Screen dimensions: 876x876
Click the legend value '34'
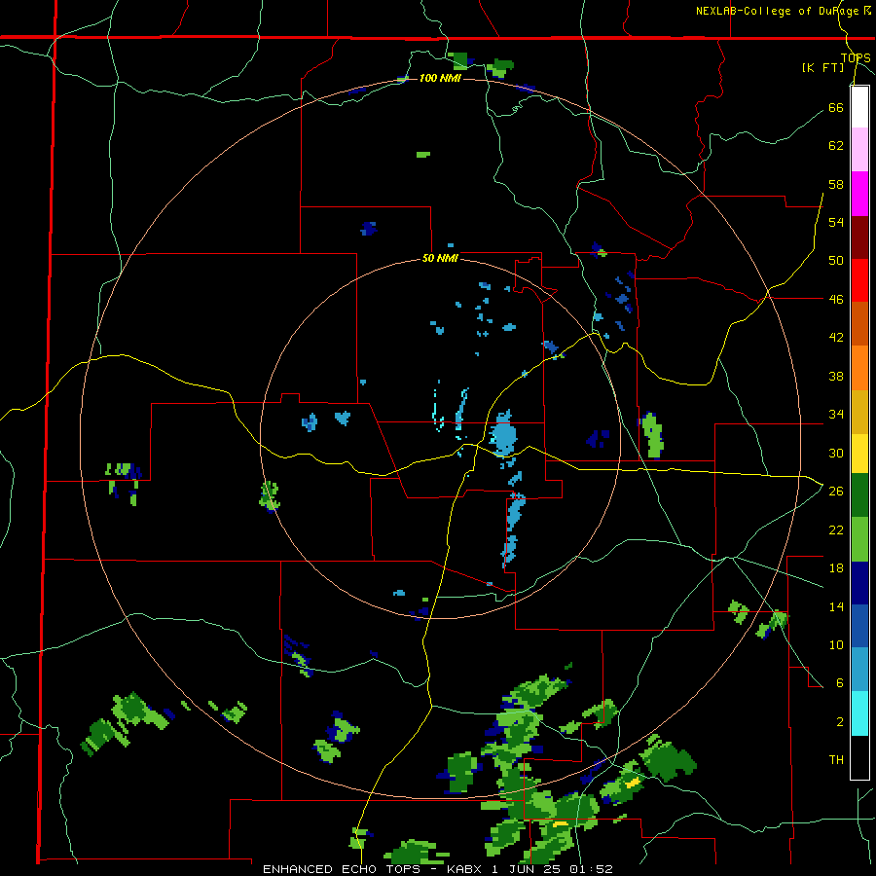tap(836, 415)
